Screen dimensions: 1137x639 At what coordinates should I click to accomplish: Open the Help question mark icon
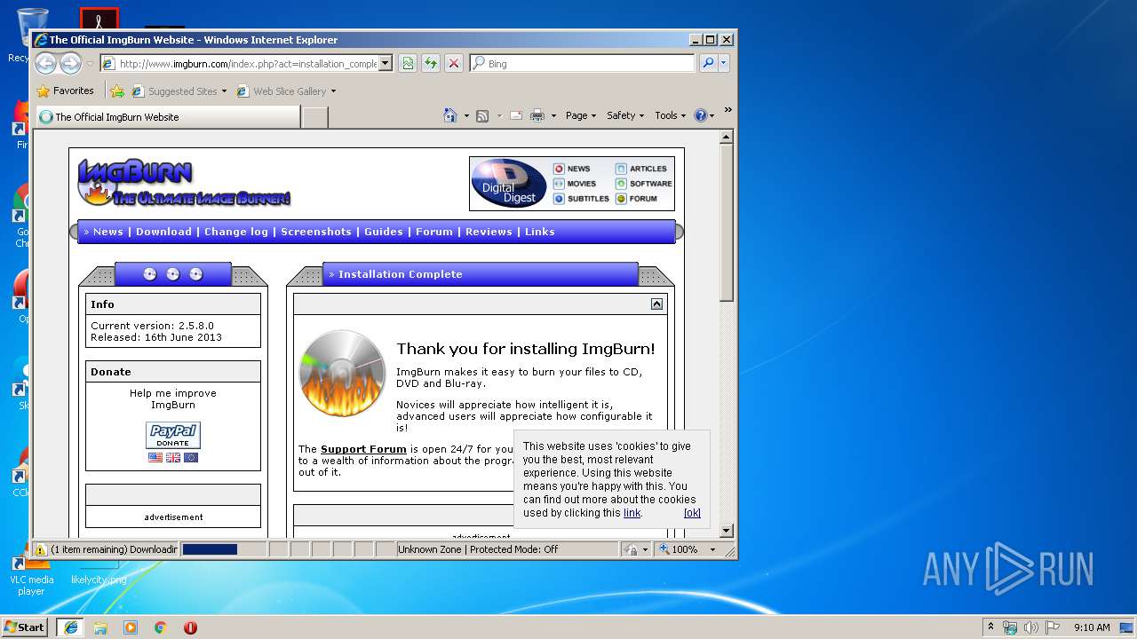point(700,115)
